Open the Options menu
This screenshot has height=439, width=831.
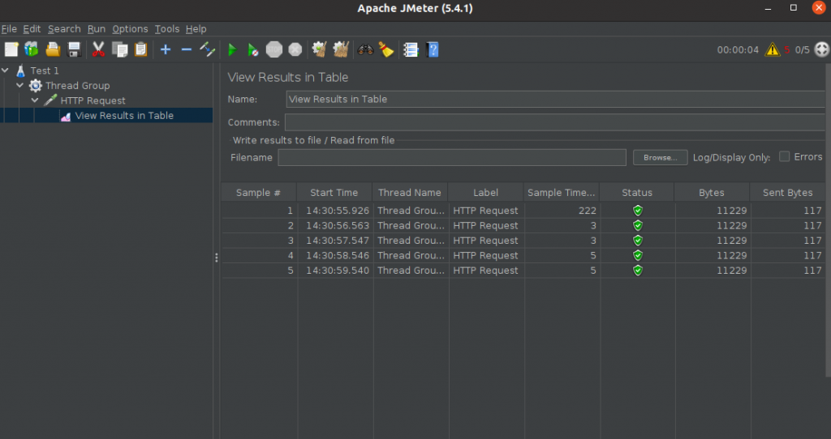[130, 29]
